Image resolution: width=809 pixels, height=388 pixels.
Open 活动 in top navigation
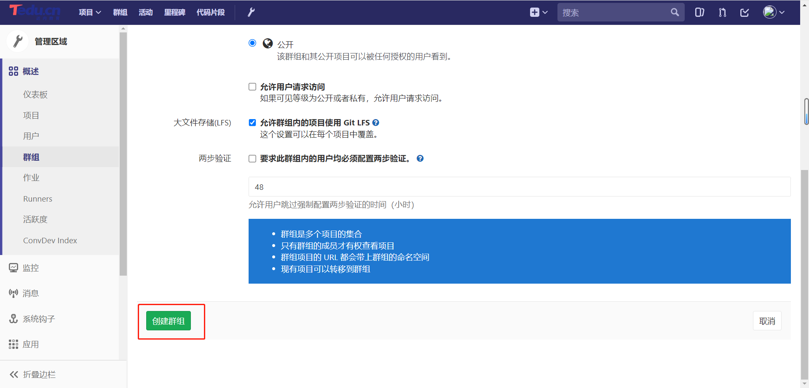(x=146, y=12)
